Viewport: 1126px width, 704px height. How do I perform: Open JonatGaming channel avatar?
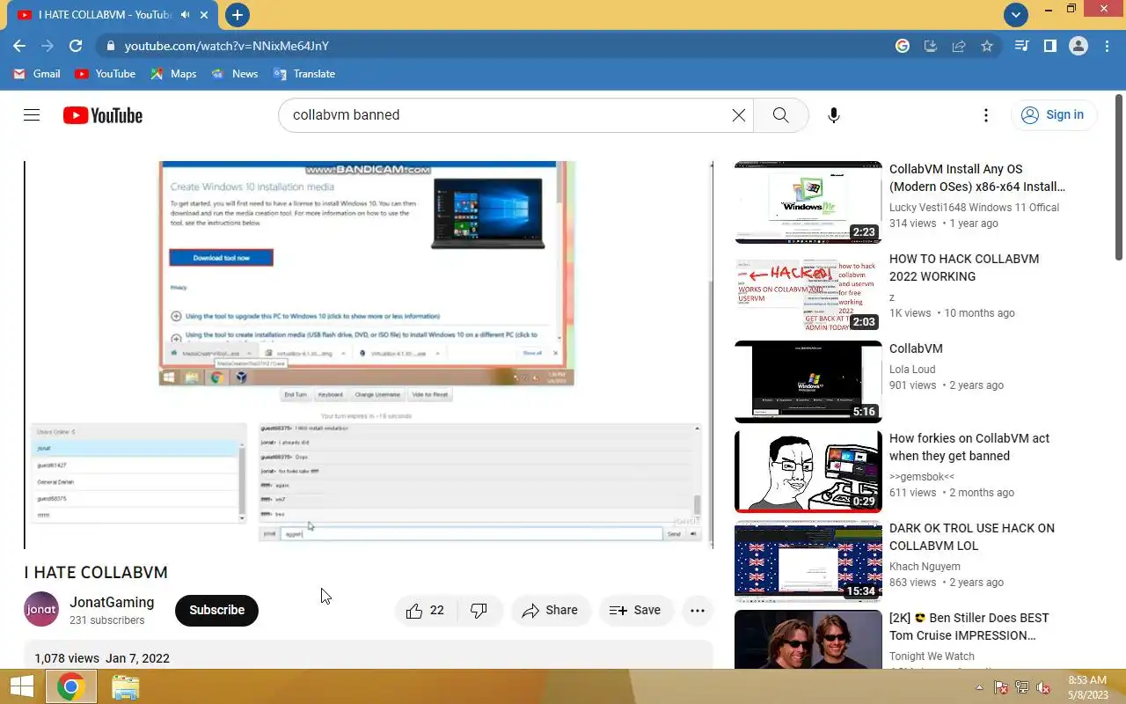tap(41, 609)
